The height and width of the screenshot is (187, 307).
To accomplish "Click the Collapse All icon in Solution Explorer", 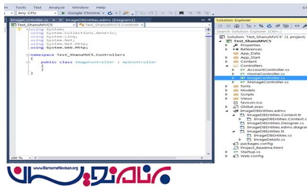I will [x=278, y=26].
